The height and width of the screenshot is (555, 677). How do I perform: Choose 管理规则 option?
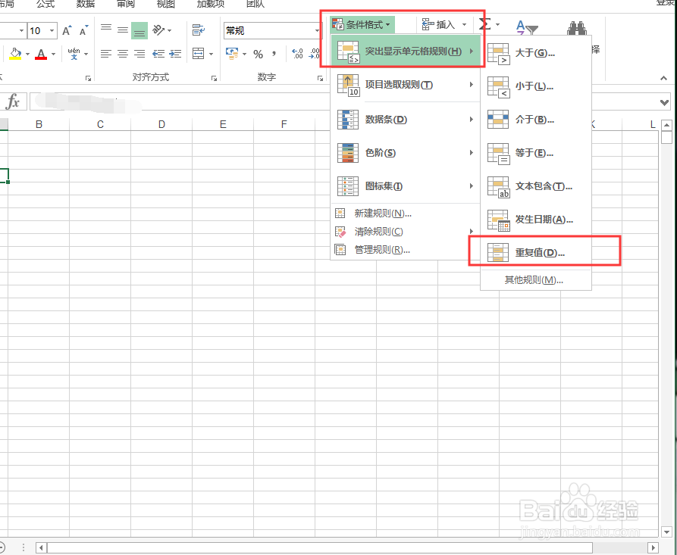pos(406,250)
